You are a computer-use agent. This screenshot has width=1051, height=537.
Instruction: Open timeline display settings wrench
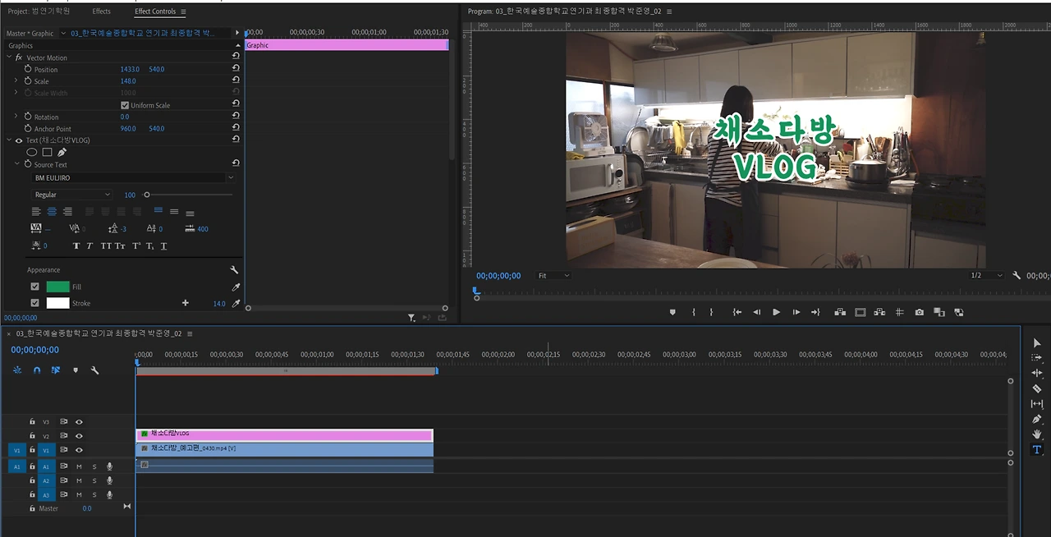pyautogui.click(x=94, y=370)
